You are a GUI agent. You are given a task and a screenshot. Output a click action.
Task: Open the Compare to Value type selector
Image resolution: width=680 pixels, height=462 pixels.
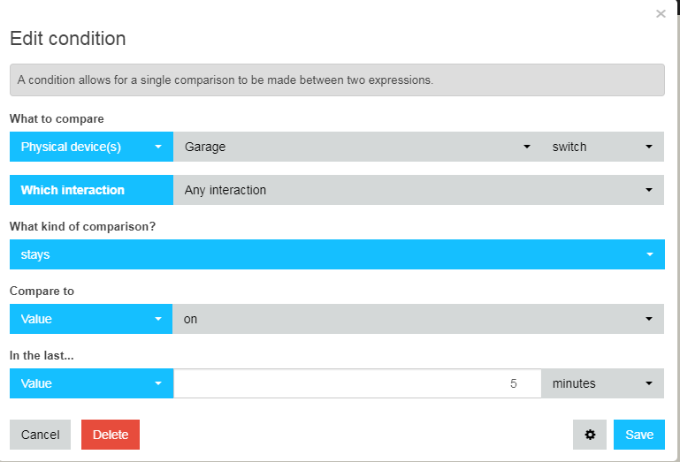tap(91, 319)
